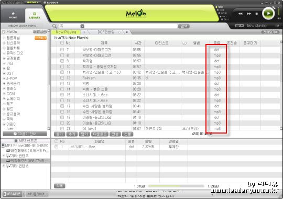Expand the 뮤직비디오 tree node

(4, 53)
